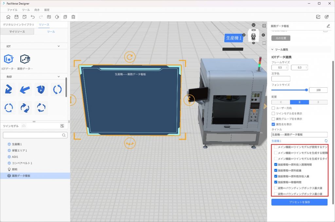
Task: Collapse the IOT section chevron
Action: (x=59, y=46)
